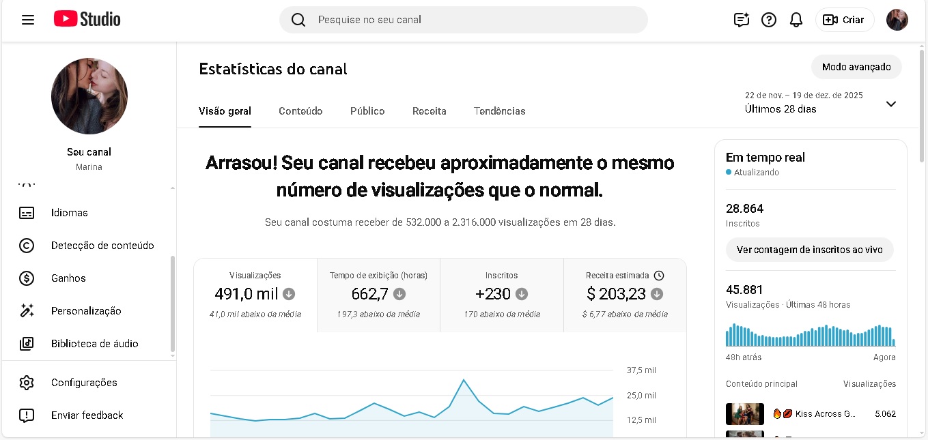Switch to the Conteúdo tab
This screenshot has width=928, height=440.
(300, 111)
